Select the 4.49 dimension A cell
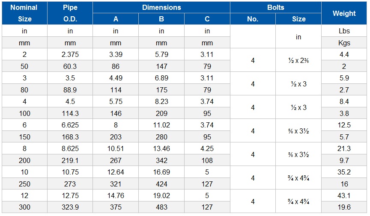The image size is (370, 216). click(x=116, y=78)
